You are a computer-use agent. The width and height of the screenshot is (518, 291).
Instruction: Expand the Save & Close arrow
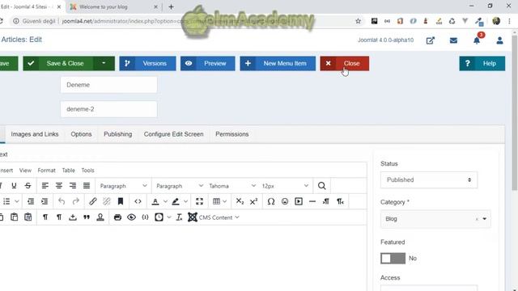point(104,63)
